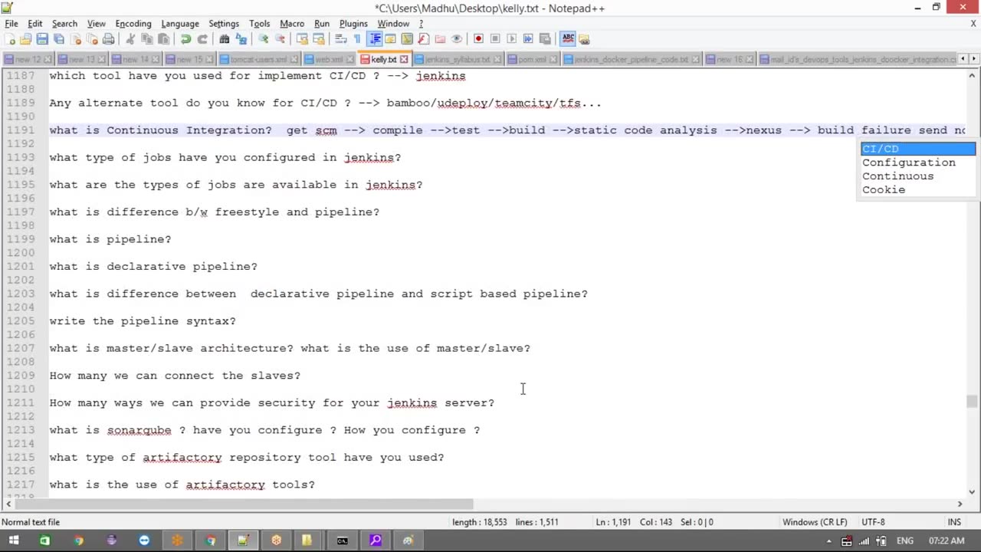The width and height of the screenshot is (981, 552).
Task: Click the vertical scrollbar down arrow
Action: tap(972, 492)
